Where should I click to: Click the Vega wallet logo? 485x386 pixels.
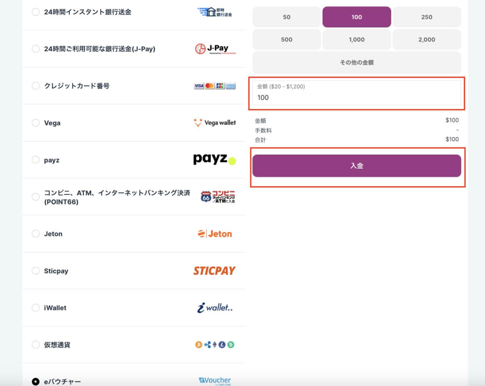coord(215,122)
